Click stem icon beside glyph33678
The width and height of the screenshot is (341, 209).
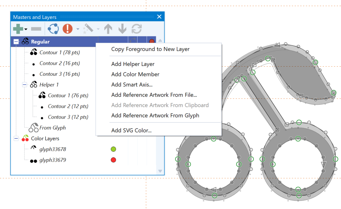click(x=33, y=148)
